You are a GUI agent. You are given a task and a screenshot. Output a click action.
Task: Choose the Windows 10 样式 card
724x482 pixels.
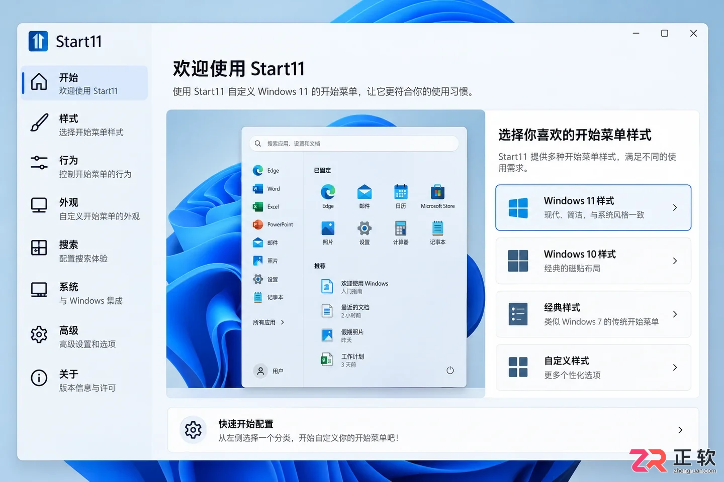(593, 261)
